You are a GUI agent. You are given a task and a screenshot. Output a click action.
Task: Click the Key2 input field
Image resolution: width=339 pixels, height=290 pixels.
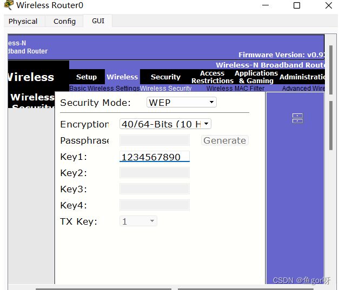tap(155, 172)
